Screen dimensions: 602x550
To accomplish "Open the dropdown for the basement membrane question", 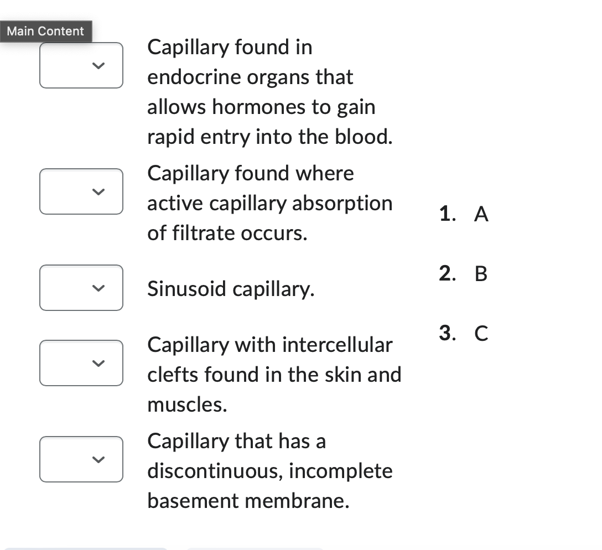I will [x=81, y=459].
